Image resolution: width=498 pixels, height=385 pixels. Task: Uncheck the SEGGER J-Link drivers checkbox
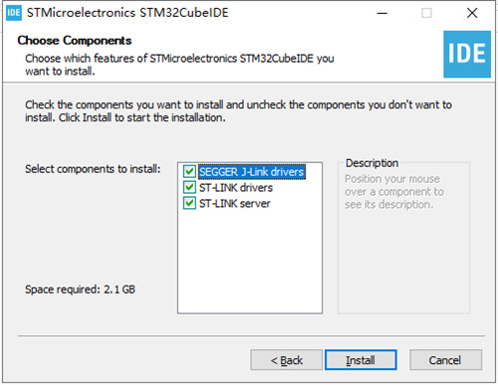click(189, 172)
